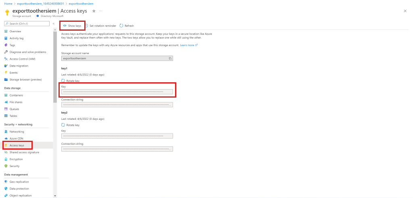Click the key1 Key field

pos(117,92)
